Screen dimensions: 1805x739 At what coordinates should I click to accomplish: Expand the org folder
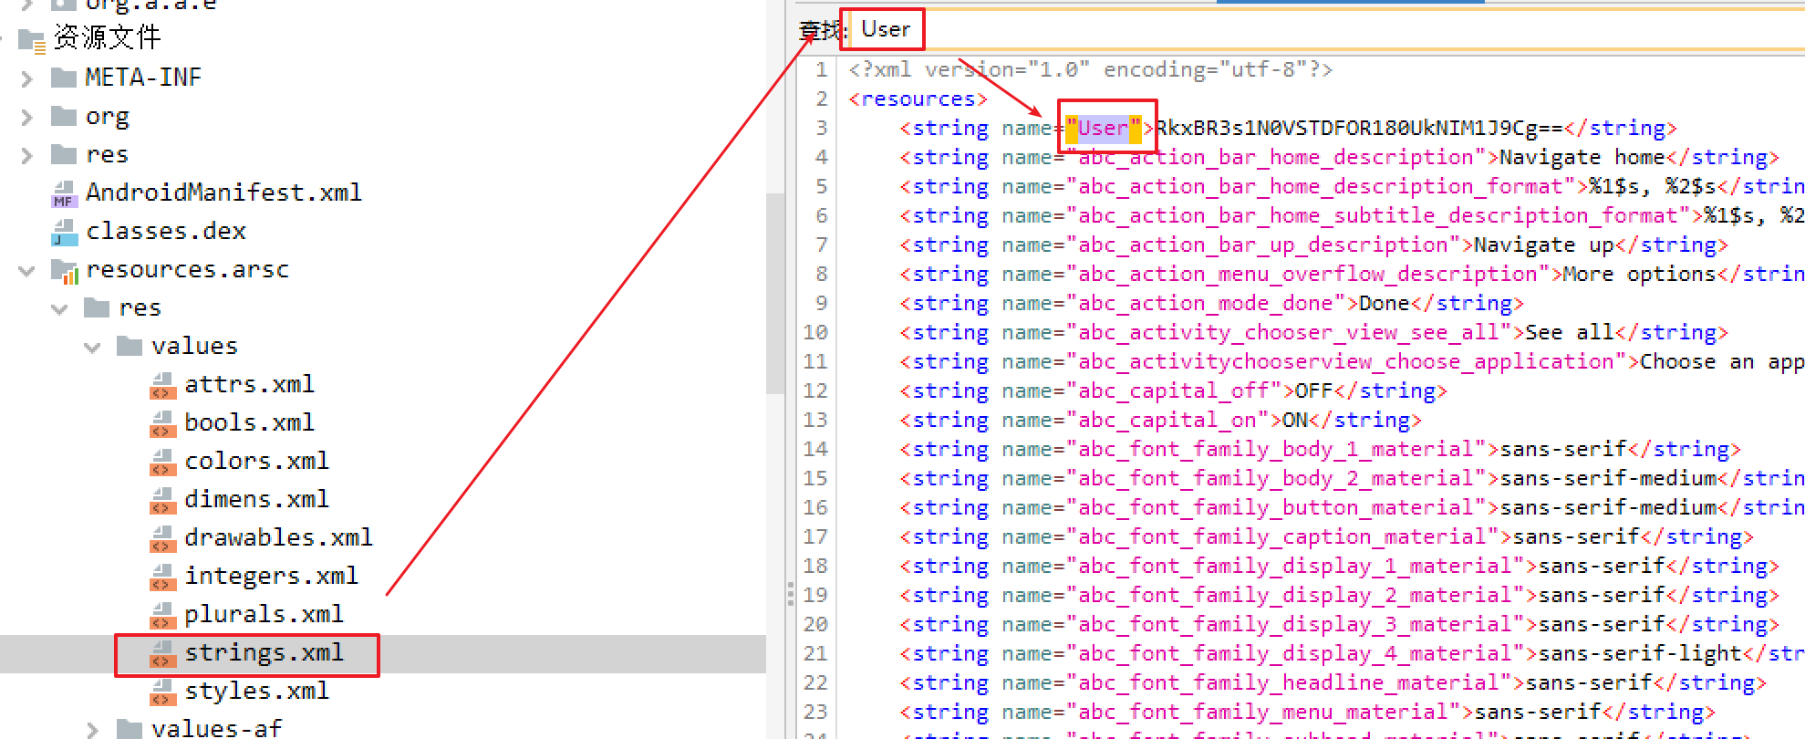(26, 117)
